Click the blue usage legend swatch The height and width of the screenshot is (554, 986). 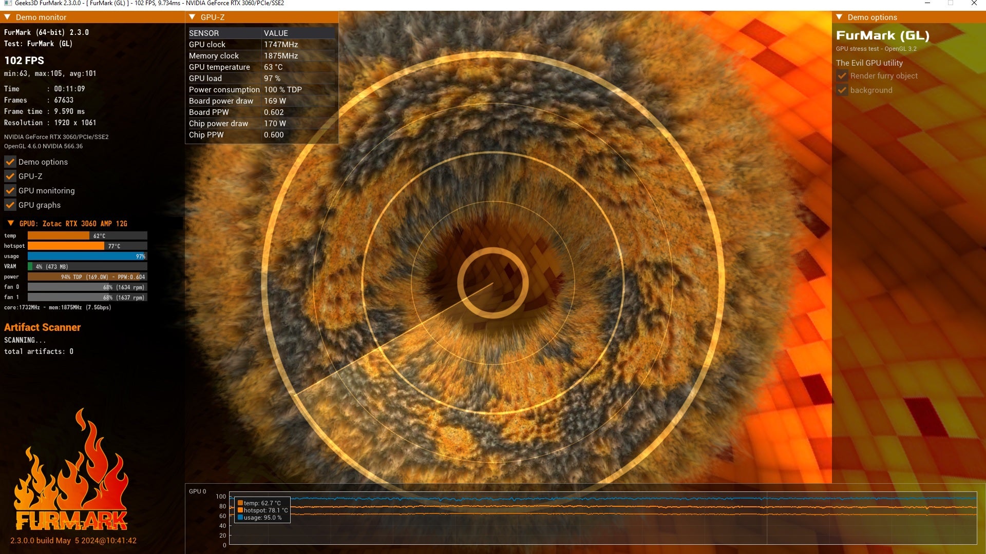[x=240, y=518]
